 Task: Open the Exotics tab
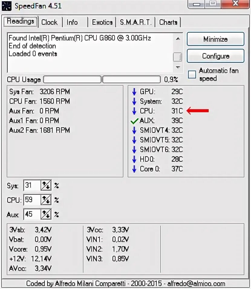102,22
